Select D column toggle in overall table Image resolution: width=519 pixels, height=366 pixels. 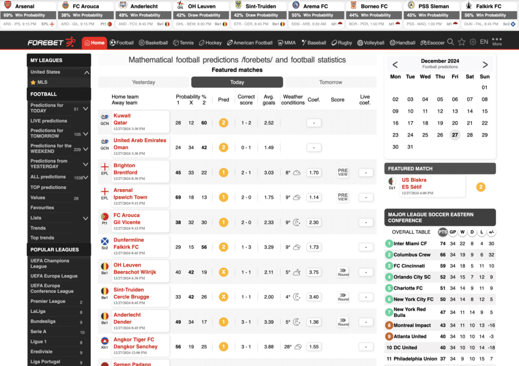[472, 232]
